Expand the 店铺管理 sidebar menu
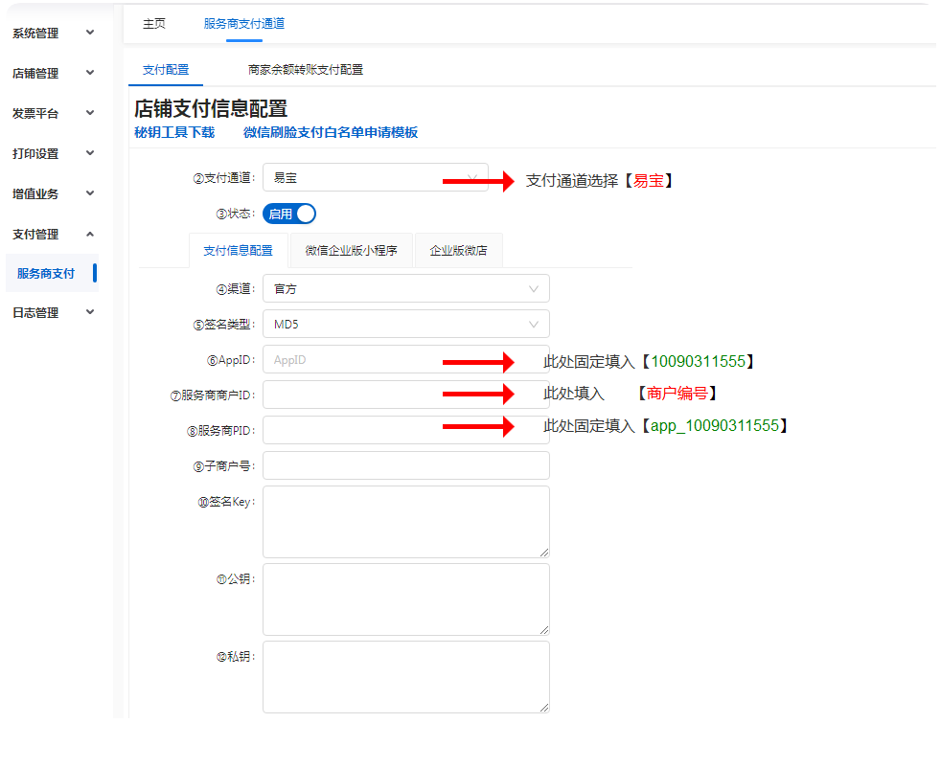The image size is (941, 768). (53, 73)
